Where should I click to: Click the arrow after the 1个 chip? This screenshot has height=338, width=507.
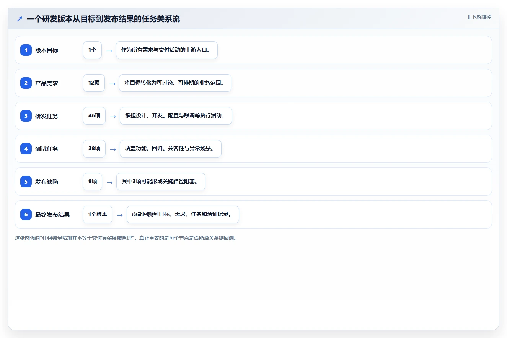[109, 50]
